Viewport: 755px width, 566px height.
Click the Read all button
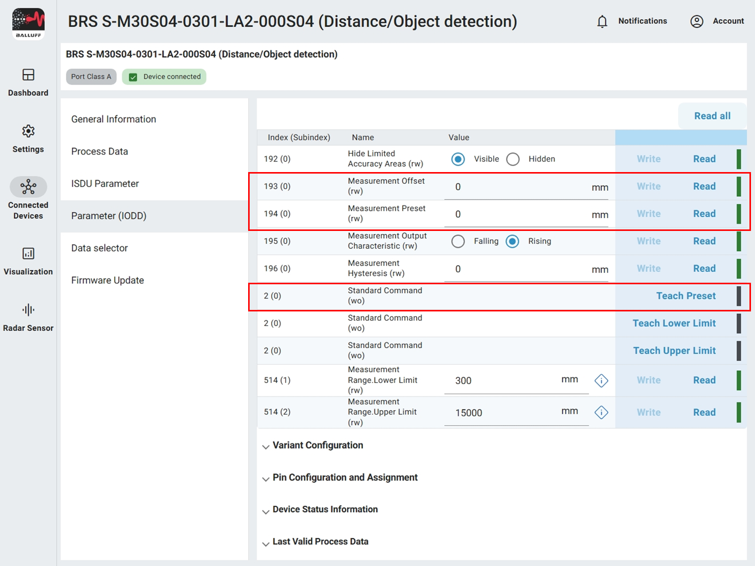[712, 116]
